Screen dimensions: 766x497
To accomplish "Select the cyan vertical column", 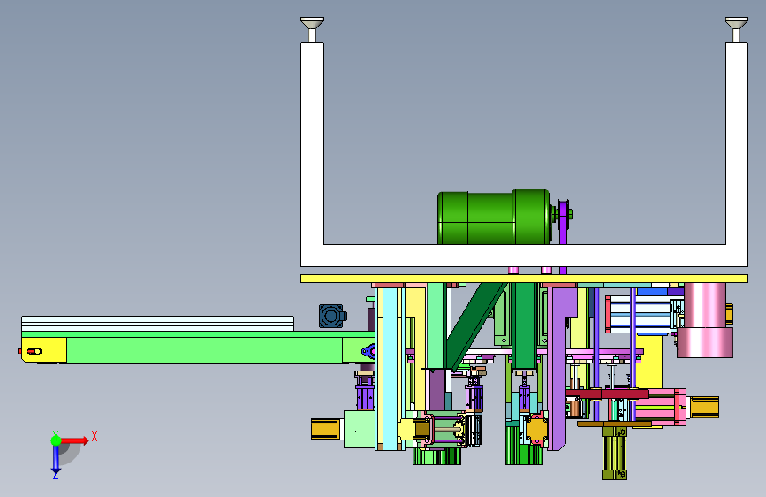I will point(390,368).
